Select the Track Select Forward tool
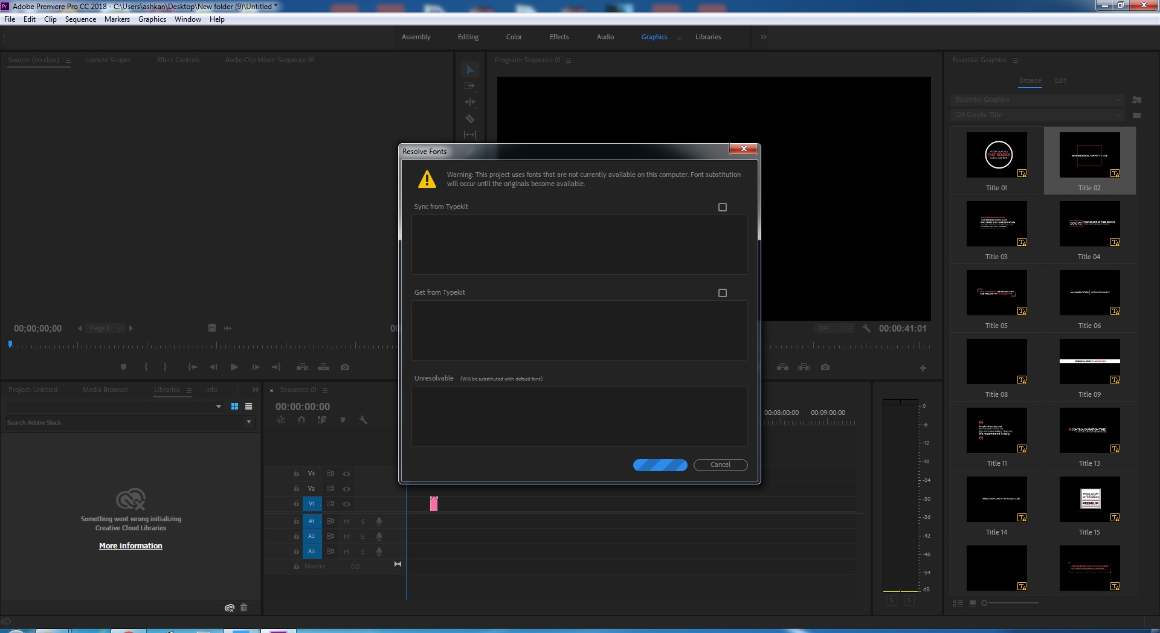1160x633 pixels. click(x=470, y=86)
